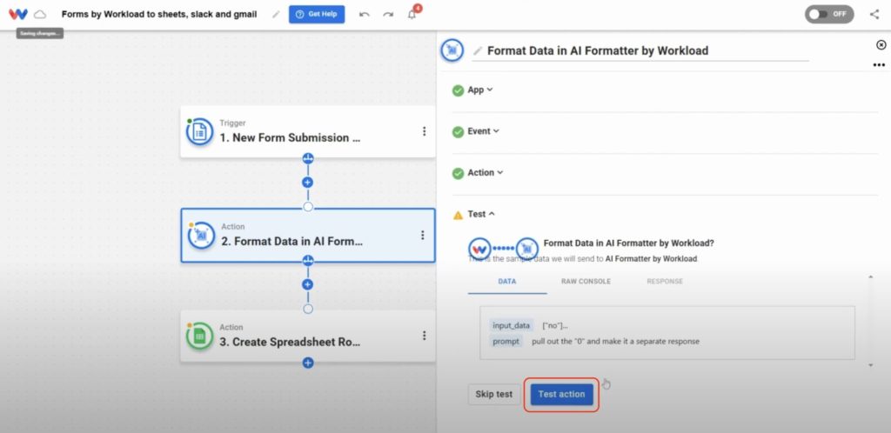891x433 pixels.
Task: Click workflow title Forms by Workload
Action: tap(159, 14)
